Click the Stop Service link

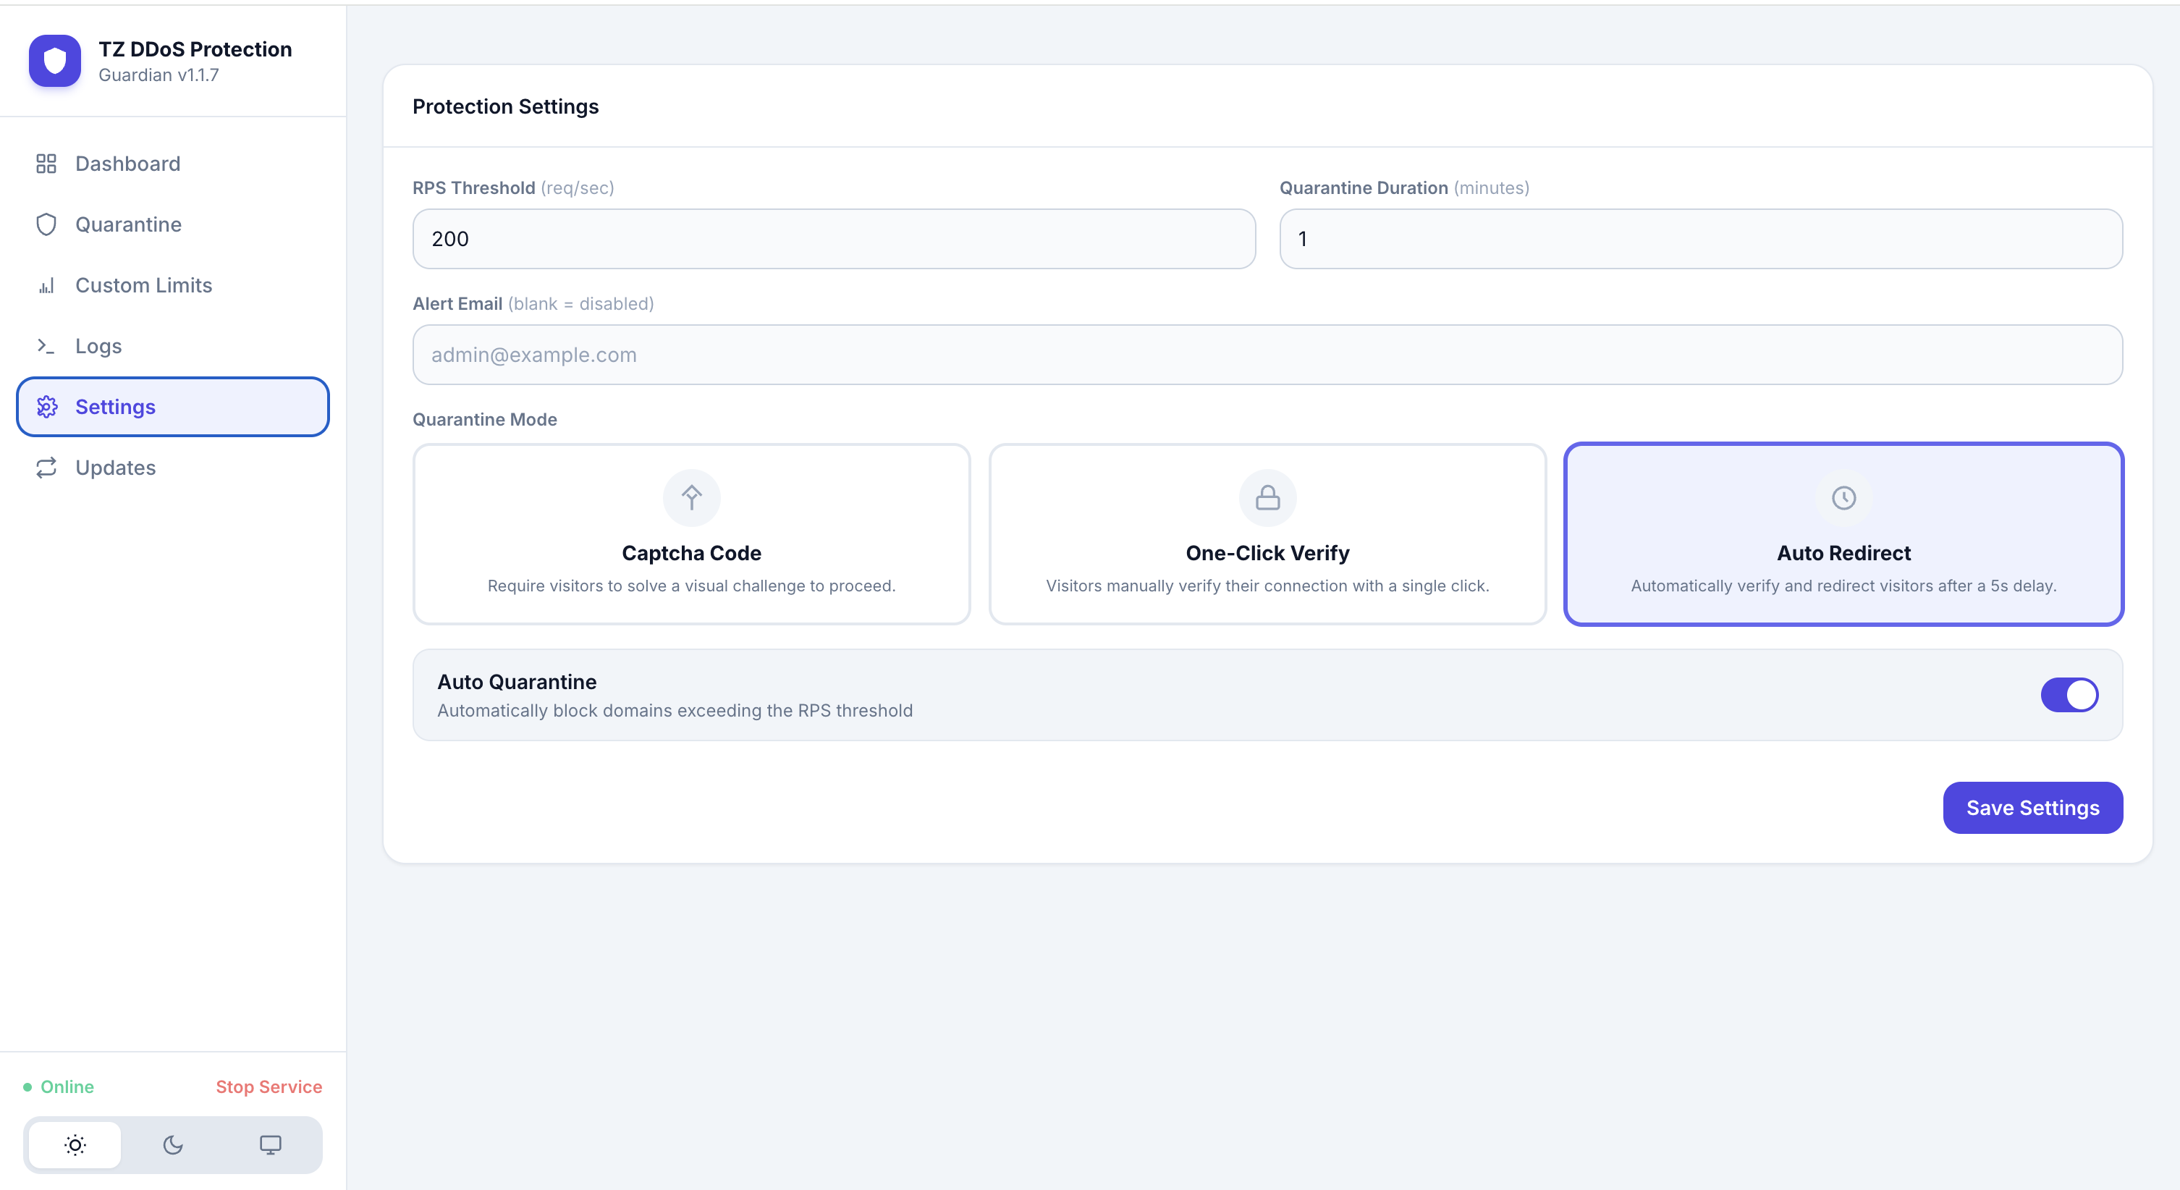[269, 1086]
